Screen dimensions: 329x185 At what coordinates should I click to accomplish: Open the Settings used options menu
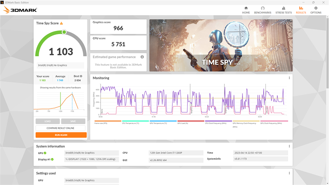289,173
